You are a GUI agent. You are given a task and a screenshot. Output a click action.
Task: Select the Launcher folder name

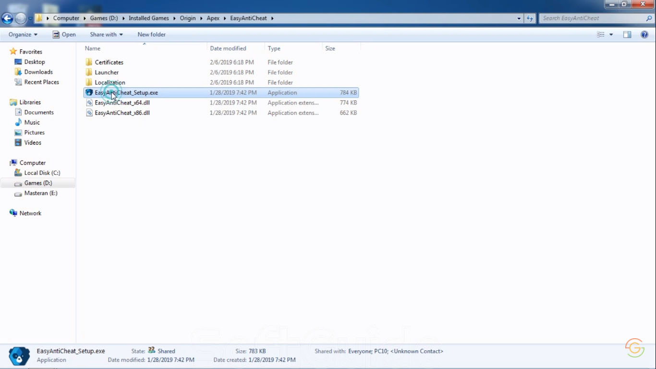click(107, 73)
